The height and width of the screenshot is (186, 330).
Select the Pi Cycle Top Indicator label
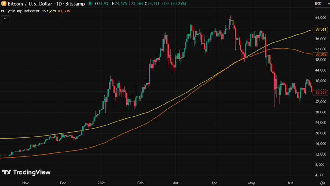(20, 11)
